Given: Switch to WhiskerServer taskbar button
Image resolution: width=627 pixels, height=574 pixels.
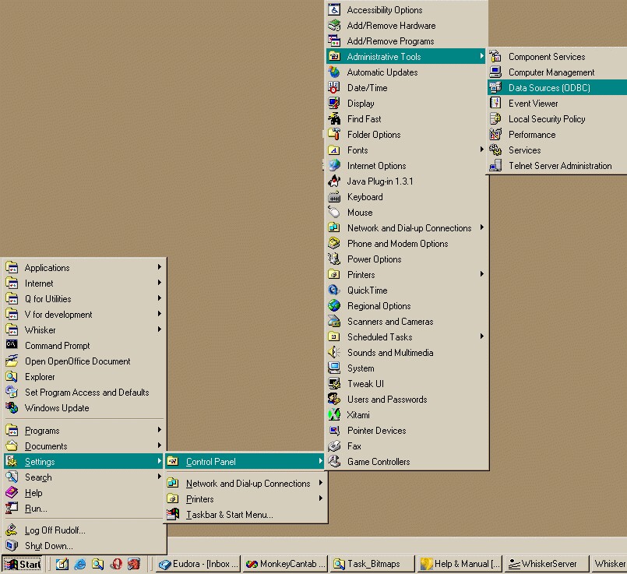Looking at the screenshot, I should click(x=547, y=564).
